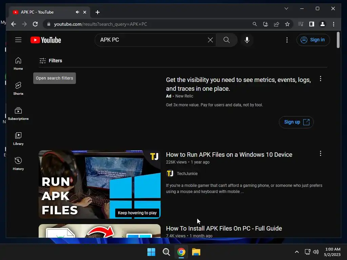Viewport: 347px width, 260px height.
Task: Go to Home in sidebar
Action: click(x=18, y=64)
